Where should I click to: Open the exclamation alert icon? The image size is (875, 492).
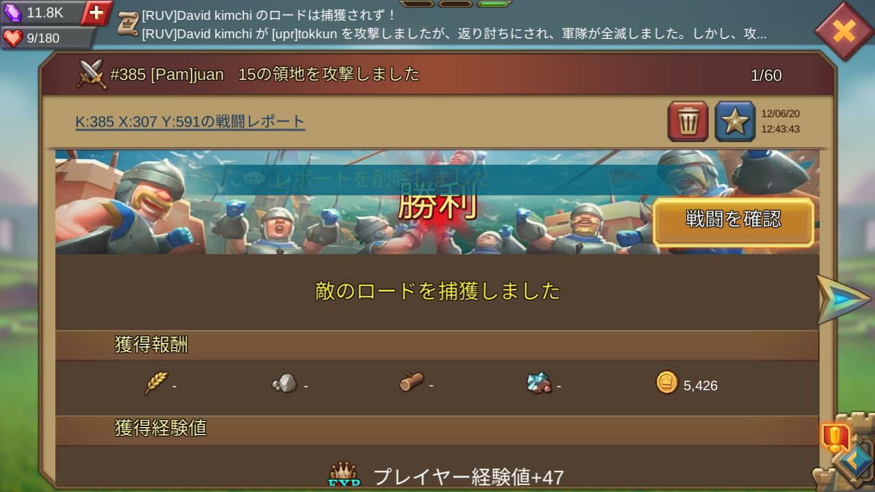coord(835,436)
